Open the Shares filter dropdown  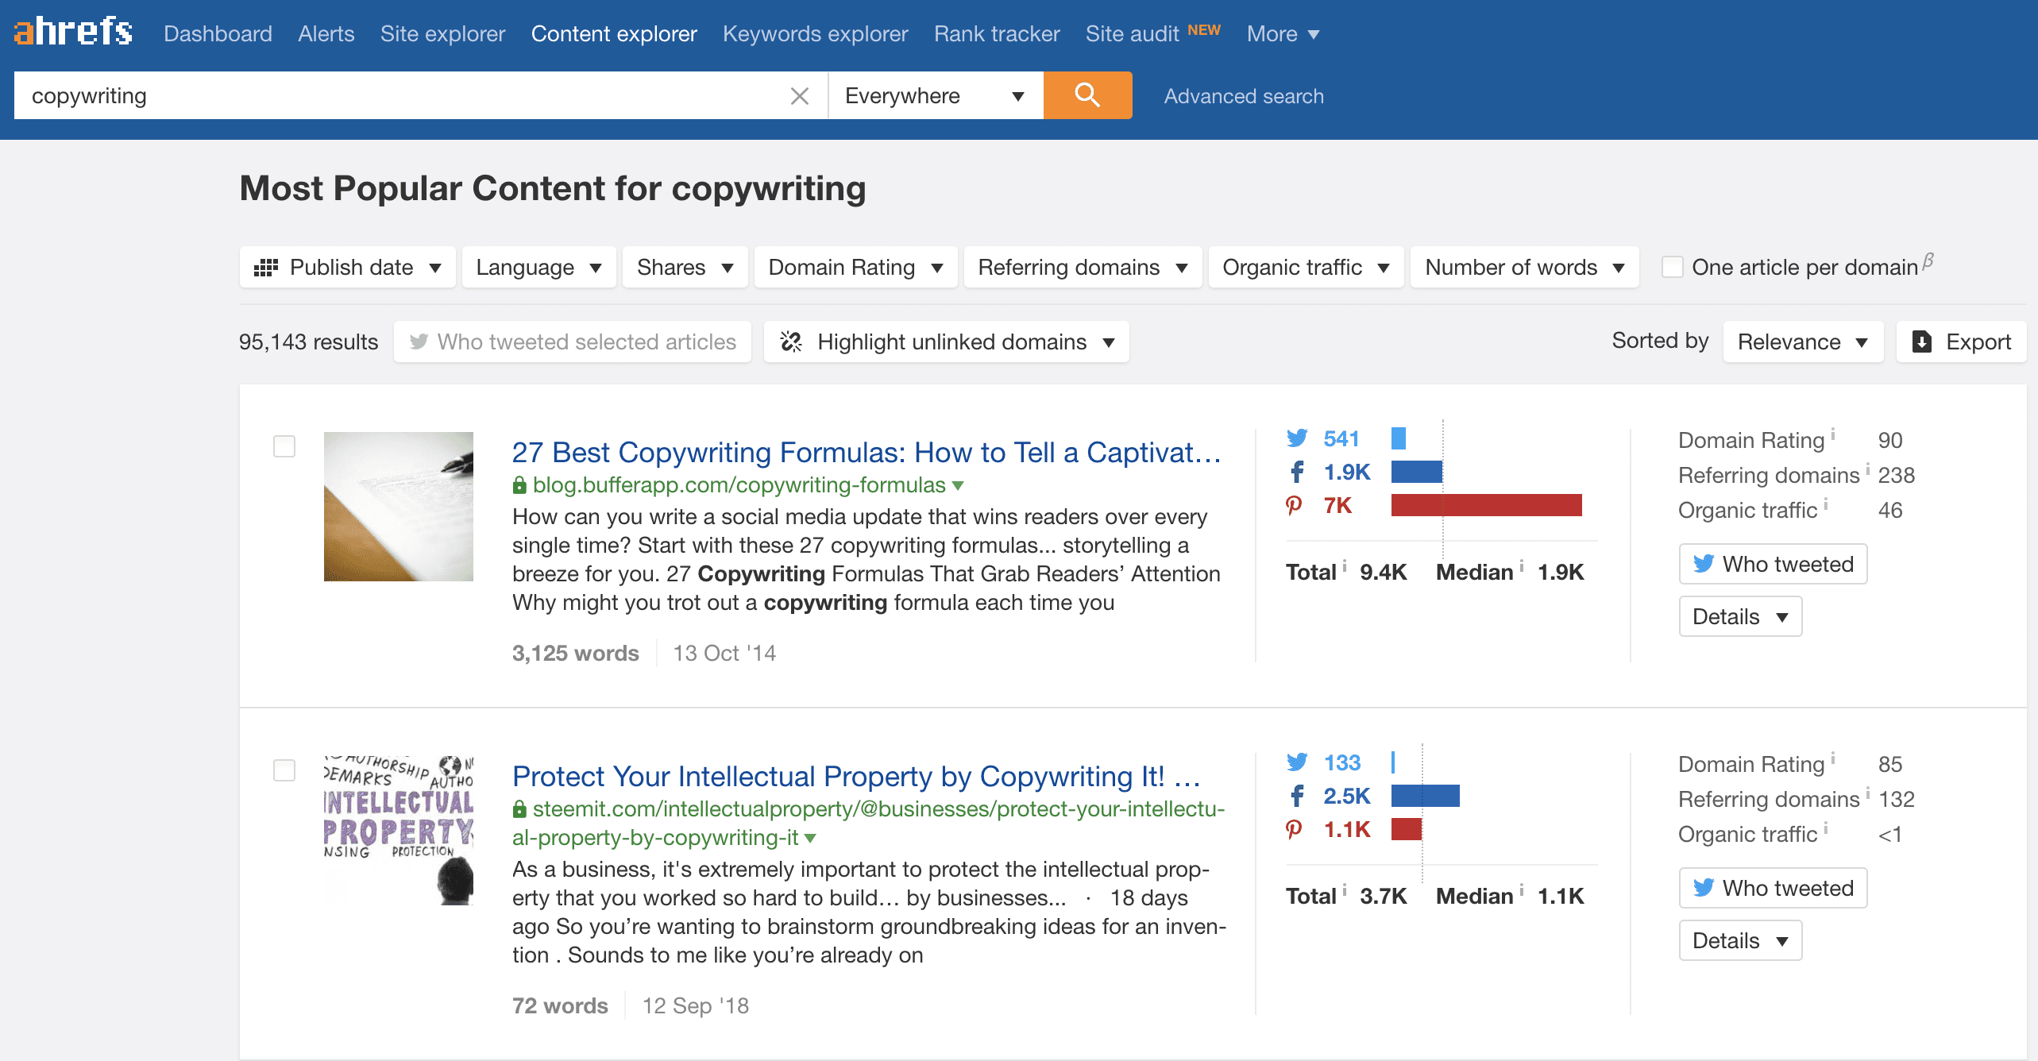(x=685, y=267)
